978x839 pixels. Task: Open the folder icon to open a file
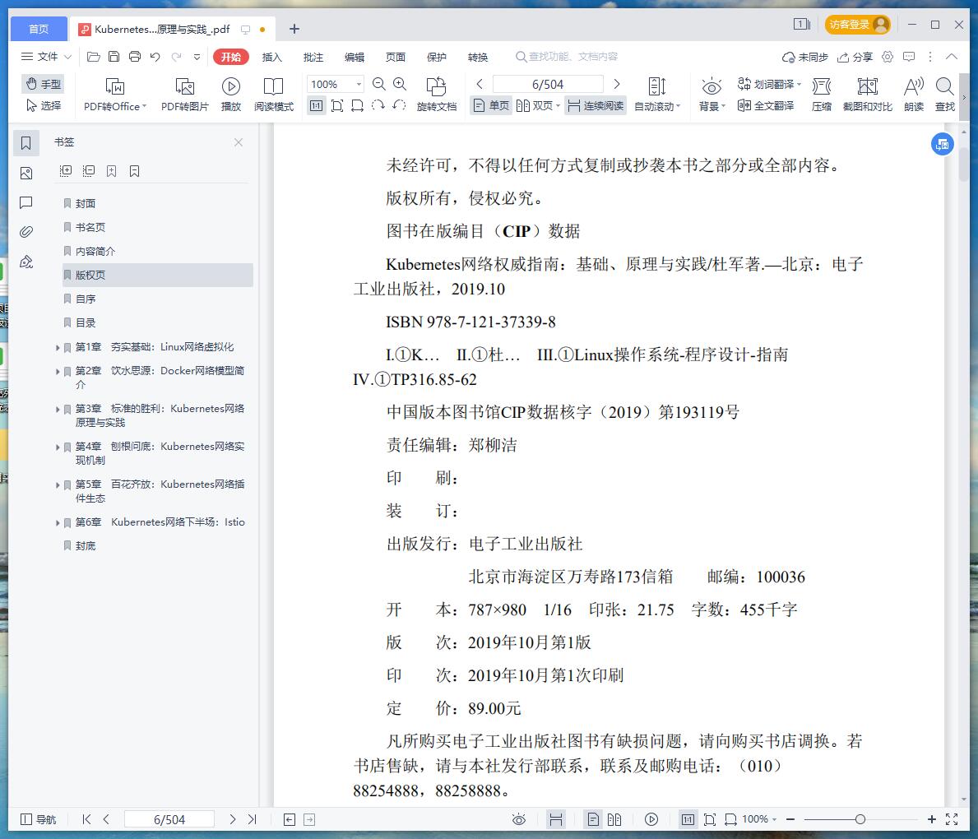click(94, 57)
